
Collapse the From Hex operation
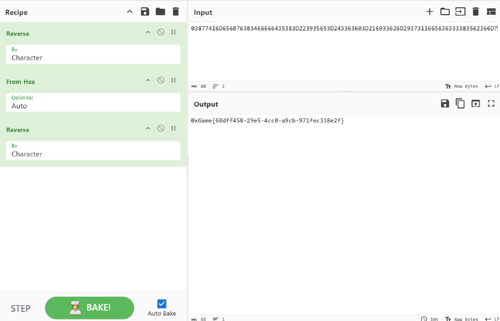tap(148, 80)
